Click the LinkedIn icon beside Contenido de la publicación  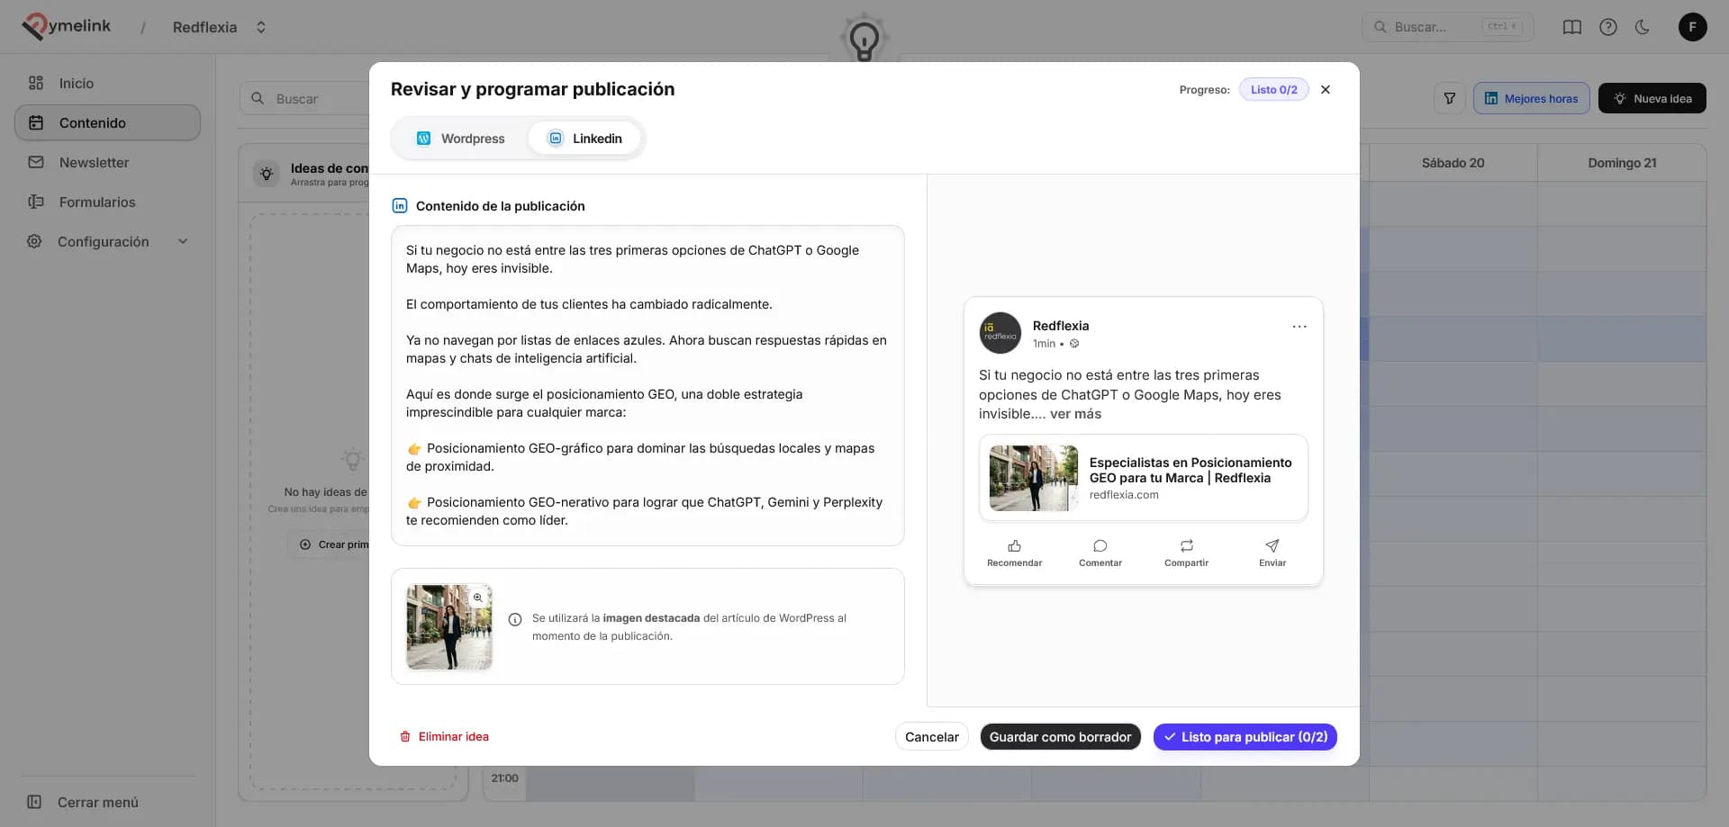400,206
